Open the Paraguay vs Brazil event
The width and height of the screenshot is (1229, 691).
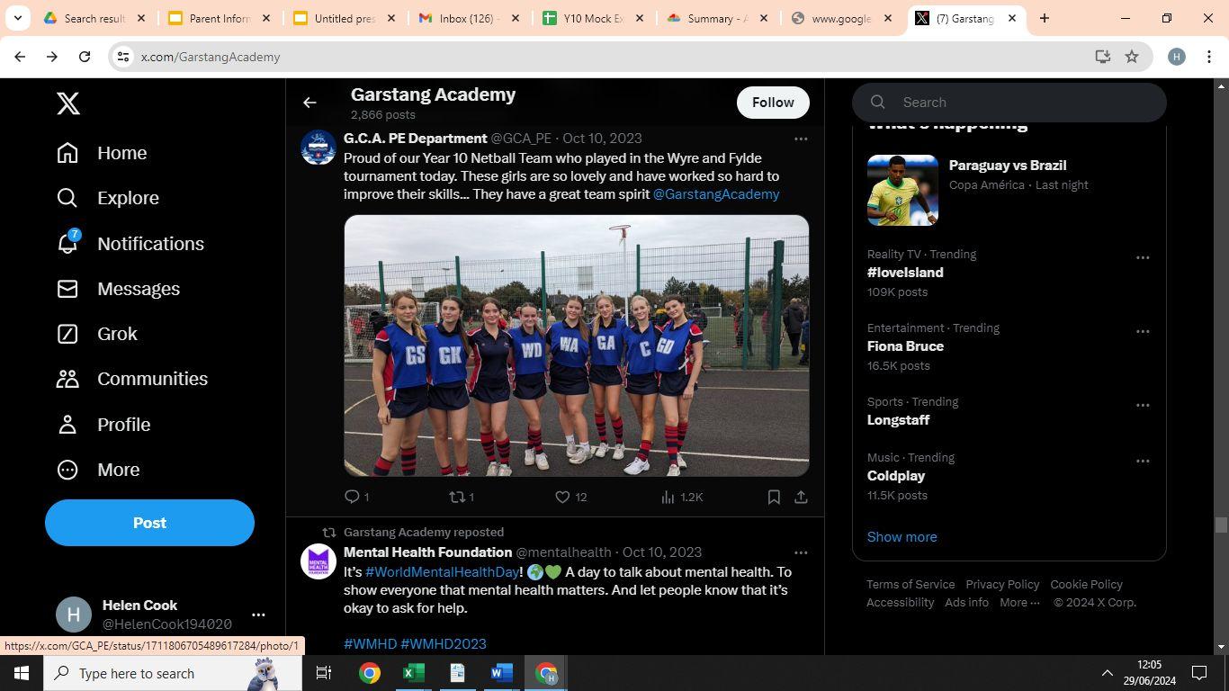click(1009, 190)
